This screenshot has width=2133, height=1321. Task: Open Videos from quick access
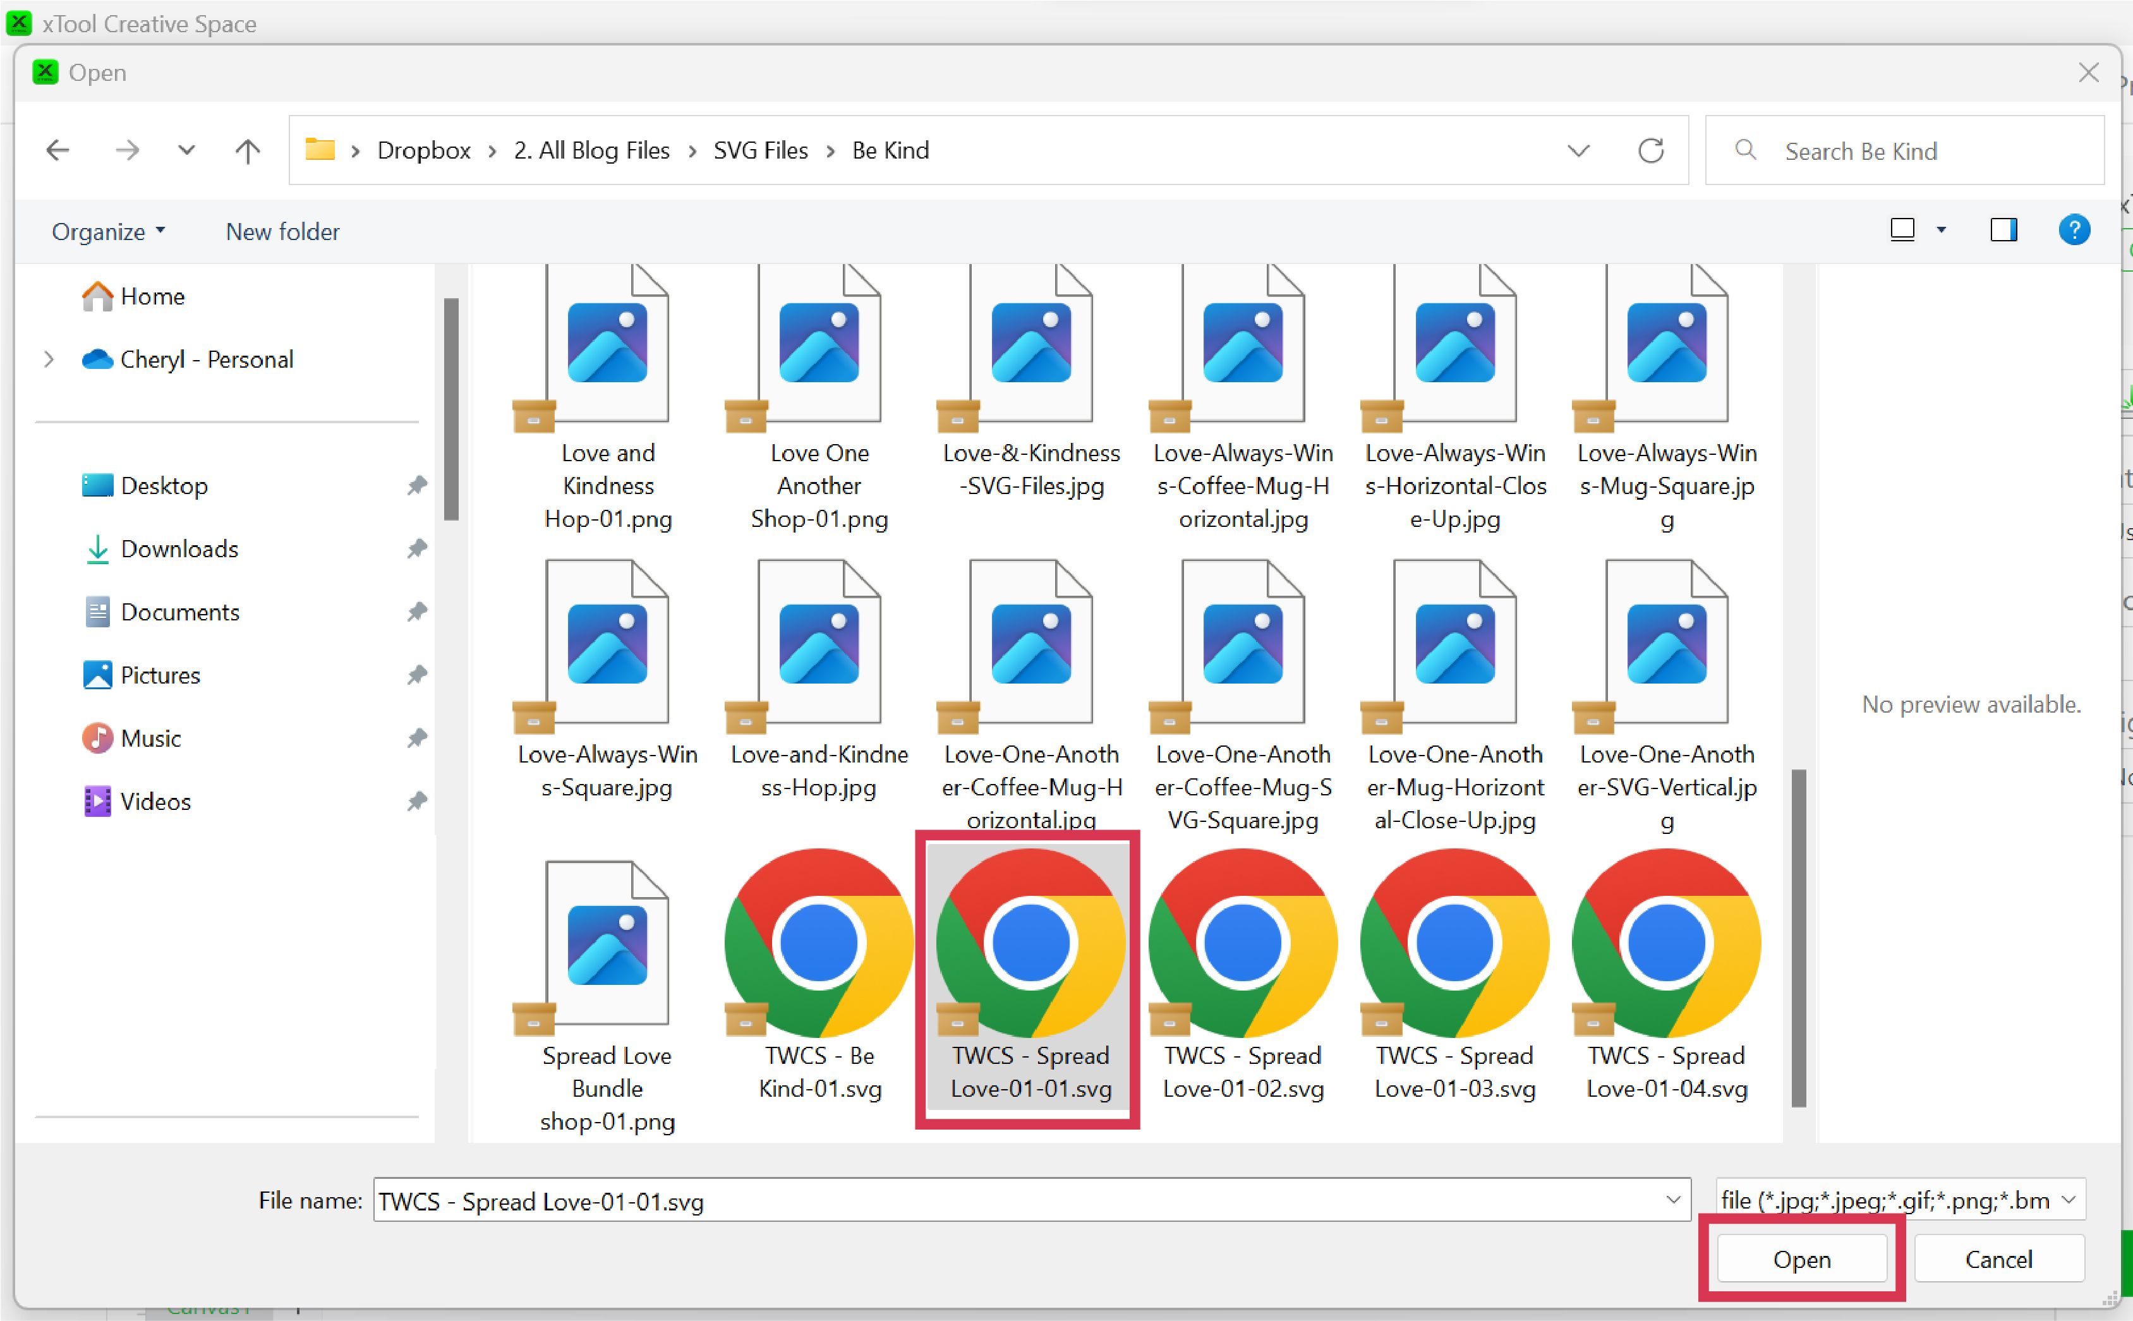pos(136,801)
